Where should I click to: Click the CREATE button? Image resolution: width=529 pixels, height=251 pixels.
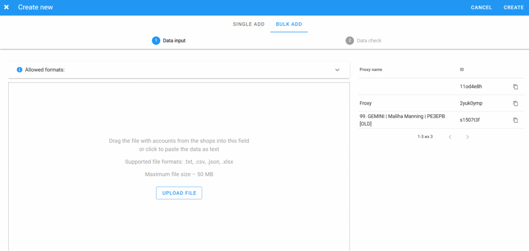514,7
